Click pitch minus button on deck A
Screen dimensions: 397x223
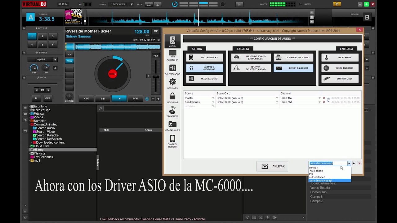click(x=153, y=99)
